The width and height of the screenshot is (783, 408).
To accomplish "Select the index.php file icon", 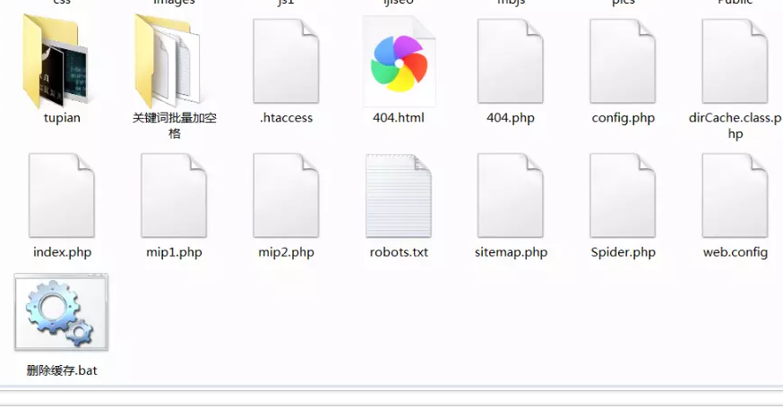I will pos(62,195).
